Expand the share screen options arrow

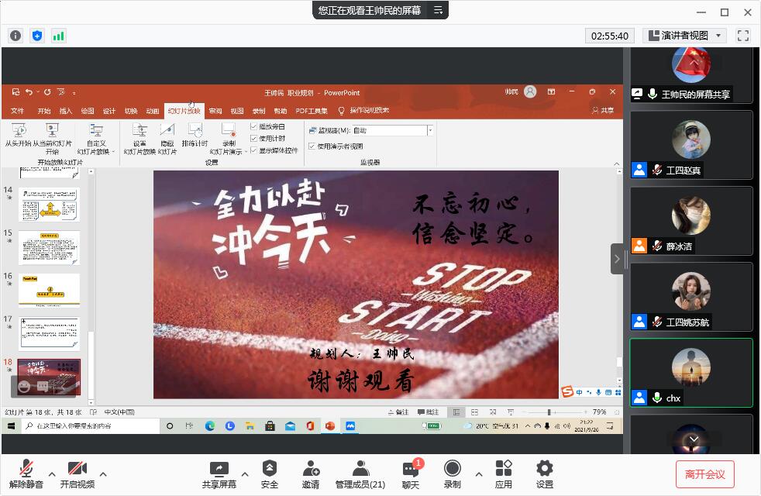[245, 474]
